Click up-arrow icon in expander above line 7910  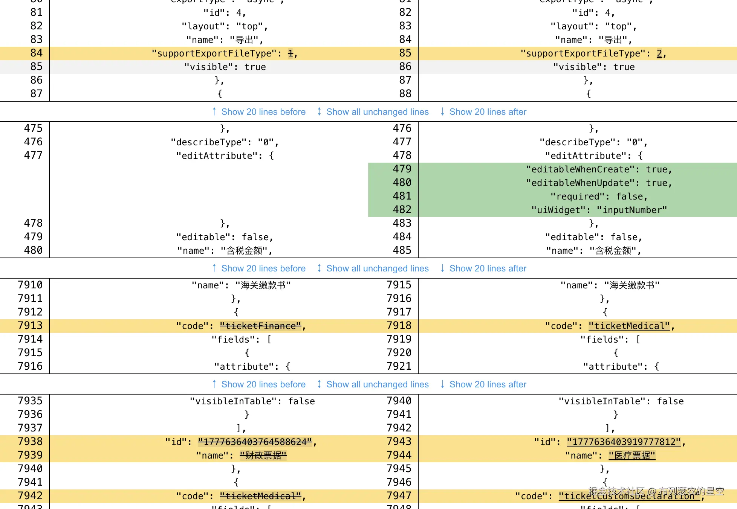pyautogui.click(x=214, y=268)
